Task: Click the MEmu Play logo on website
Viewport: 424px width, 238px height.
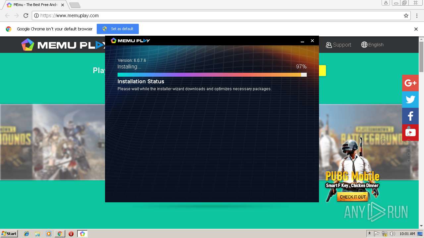Action: tap(63, 45)
